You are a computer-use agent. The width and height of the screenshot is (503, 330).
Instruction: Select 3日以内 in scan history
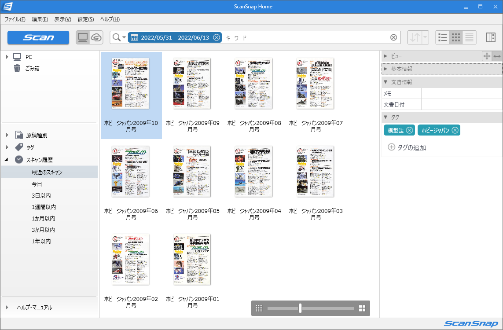(41, 196)
